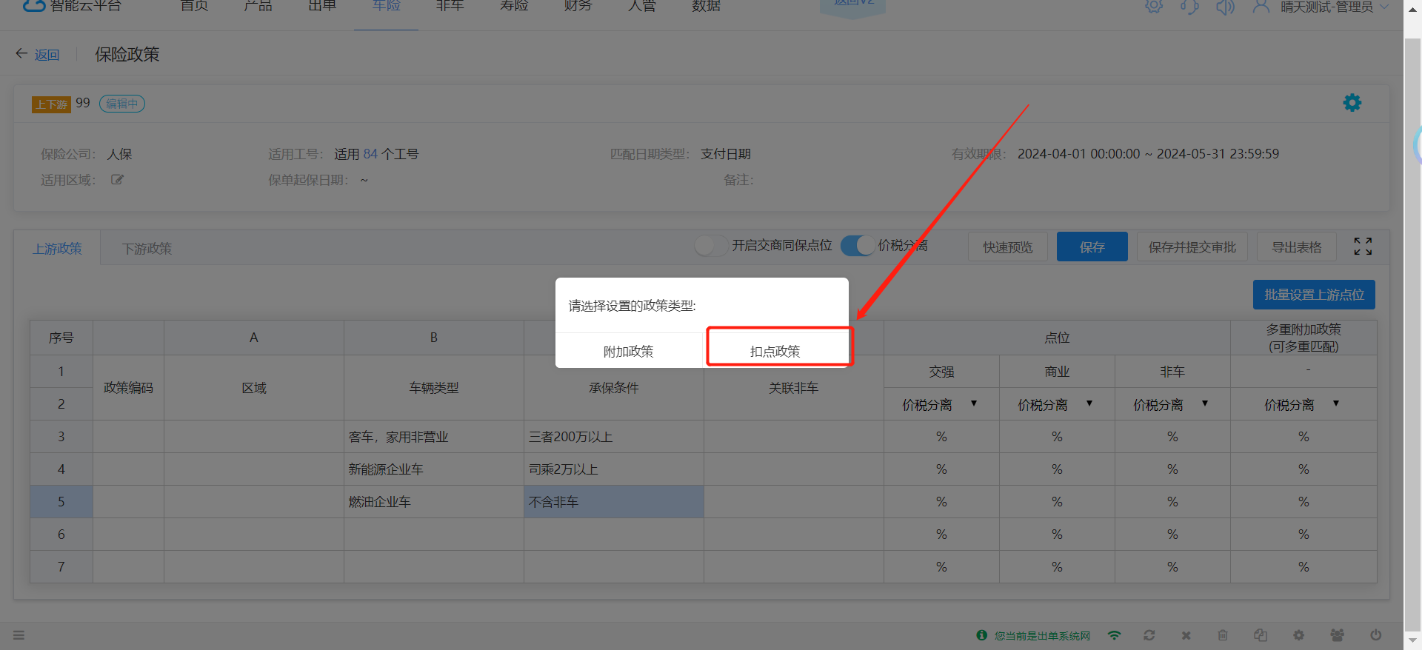Click the 编辑中 status badge
Image resolution: width=1422 pixels, height=650 pixels.
click(122, 104)
